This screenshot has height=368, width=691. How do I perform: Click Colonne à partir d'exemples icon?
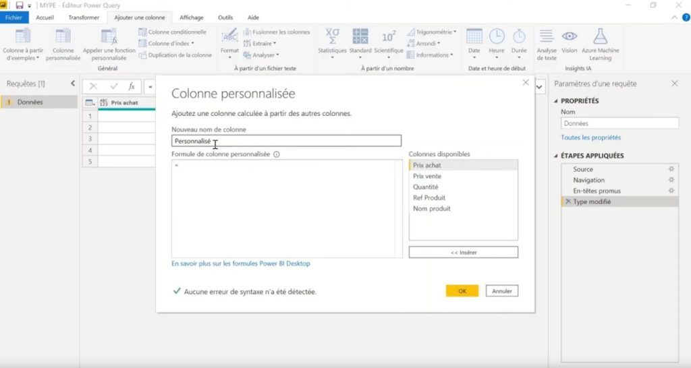click(x=23, y=36)
